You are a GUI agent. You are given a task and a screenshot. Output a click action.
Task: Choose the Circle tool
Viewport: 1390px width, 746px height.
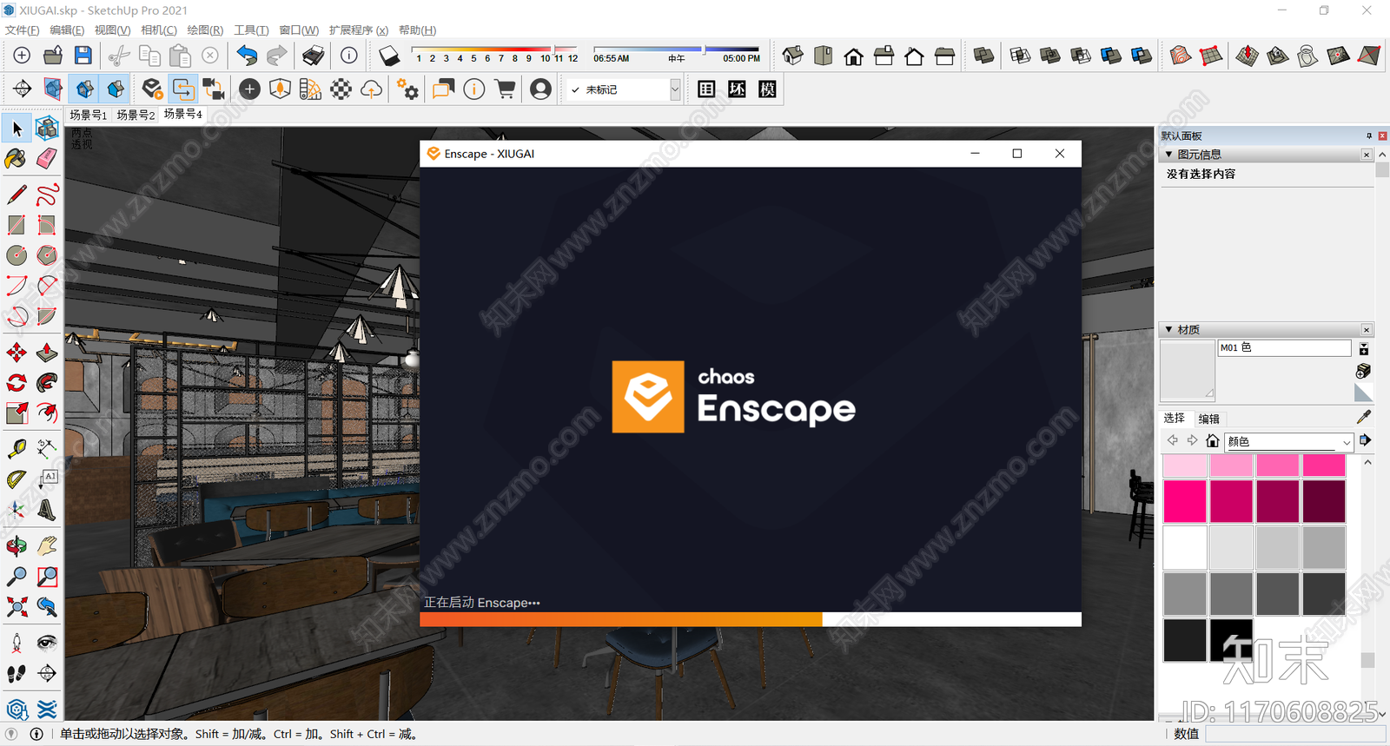[x=17, y=255]
